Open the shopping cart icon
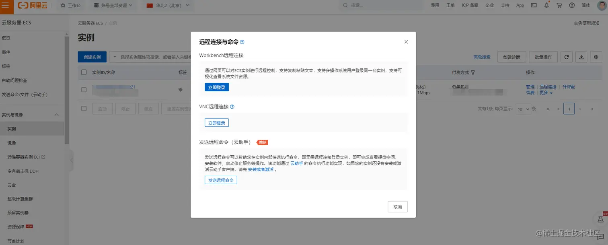 click(x=559, y=5)
